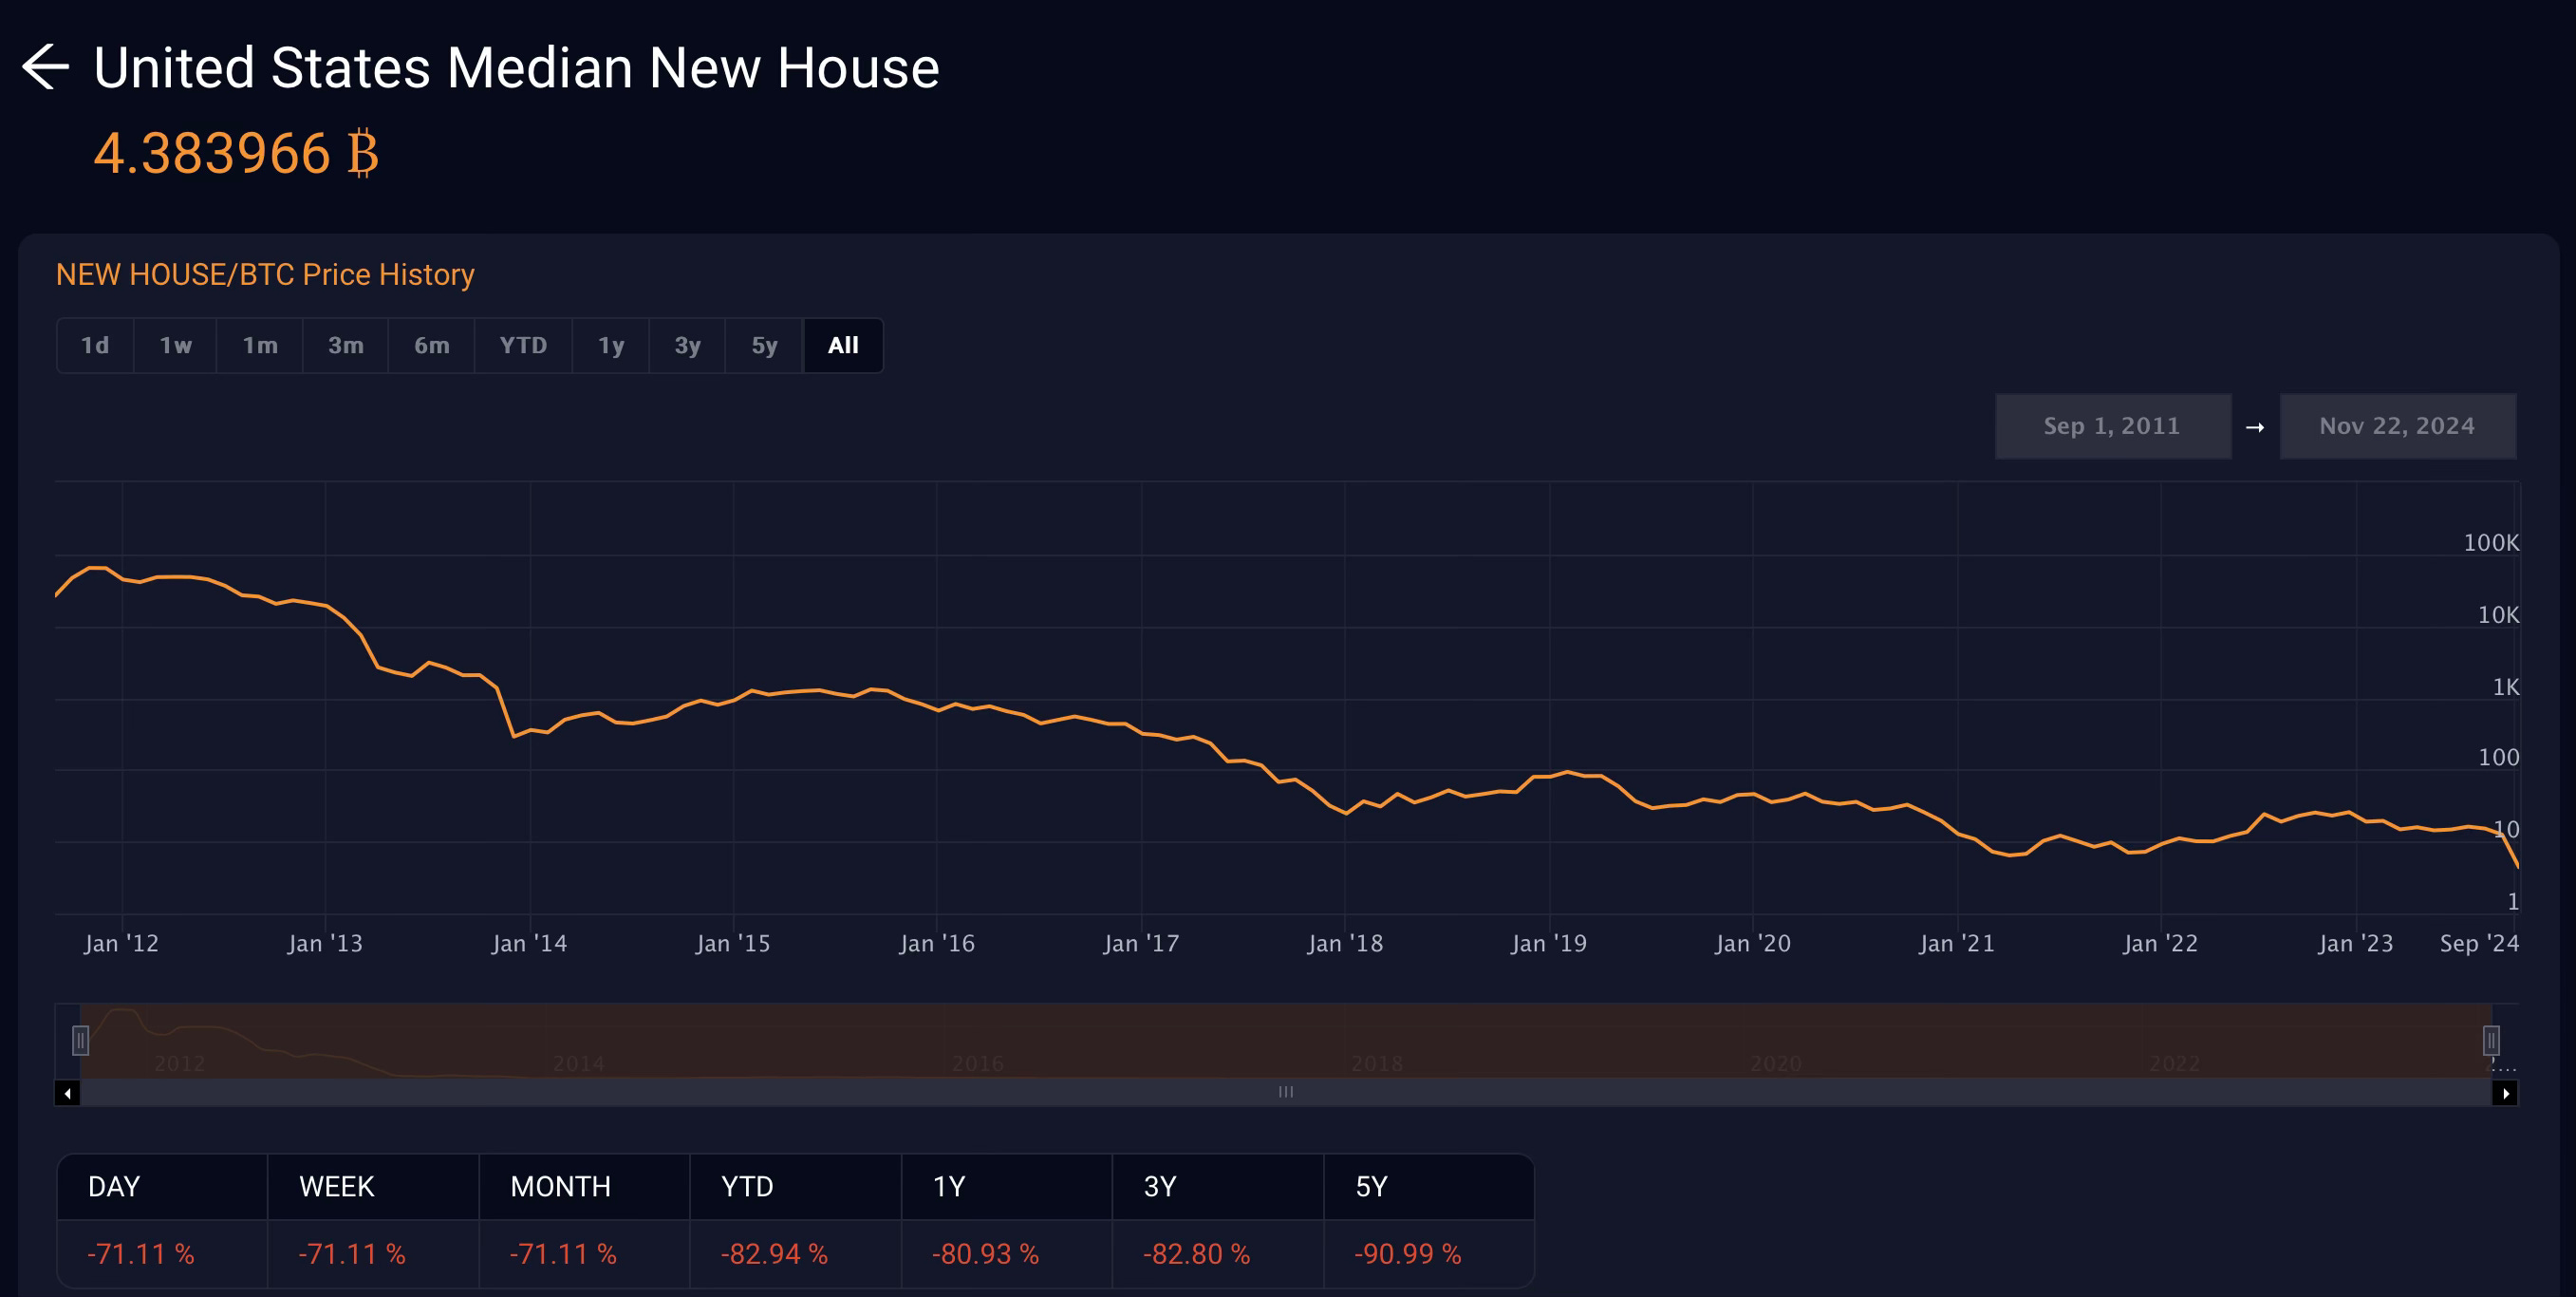This screenshot has height=1297, width=2576.
Task: Select the 1y time range
Action: [x=610, y=346]
